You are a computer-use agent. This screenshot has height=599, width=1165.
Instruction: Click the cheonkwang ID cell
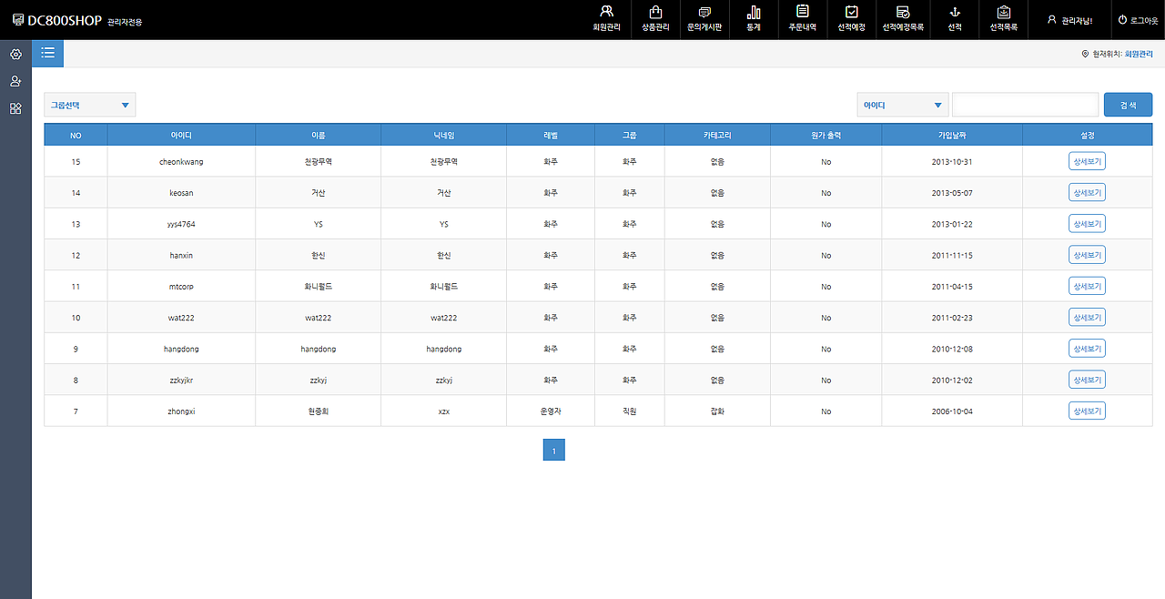pyautogui.click(x=181, y=161)
